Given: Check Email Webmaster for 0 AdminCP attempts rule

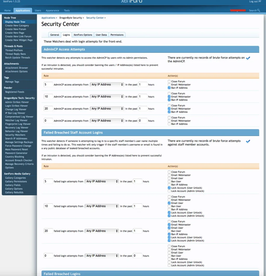Looking at the screenshot, I should pos(169,121).
